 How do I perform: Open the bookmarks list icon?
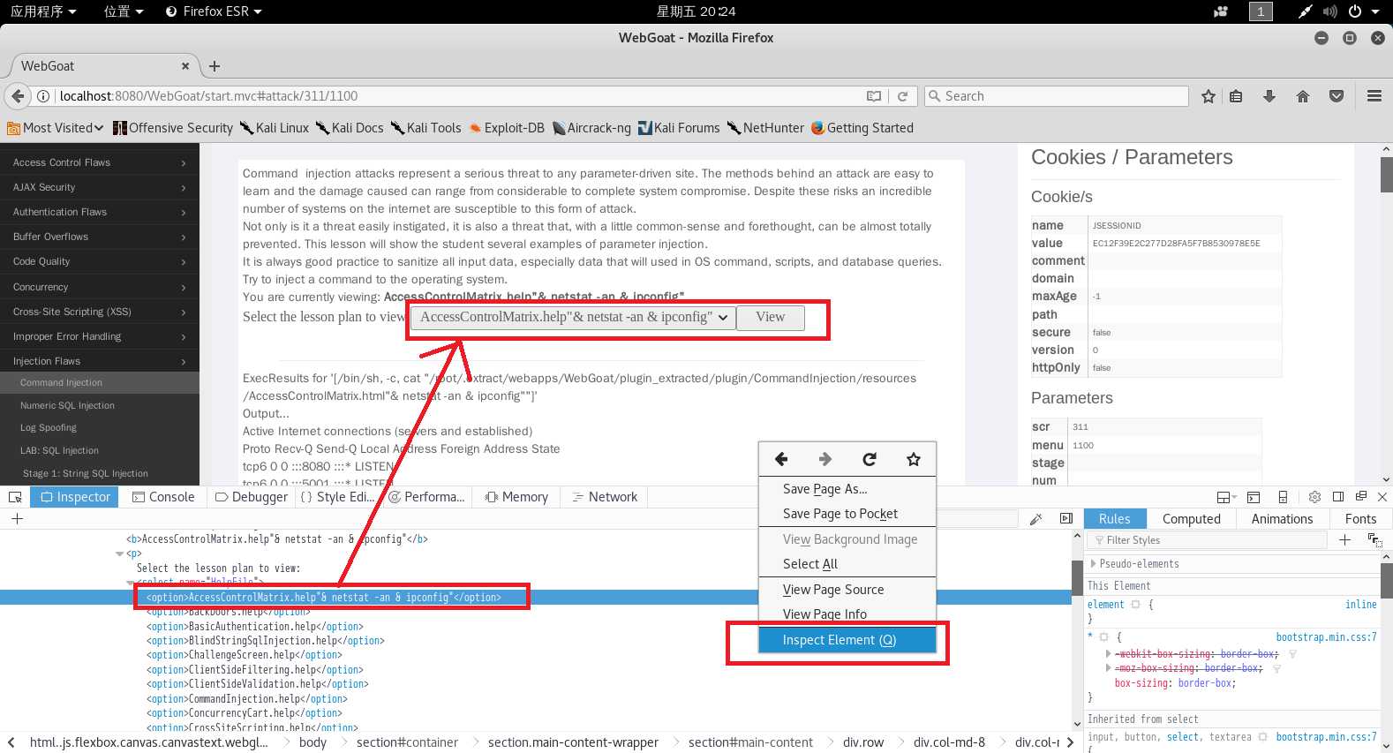[x=1236, y=96]
